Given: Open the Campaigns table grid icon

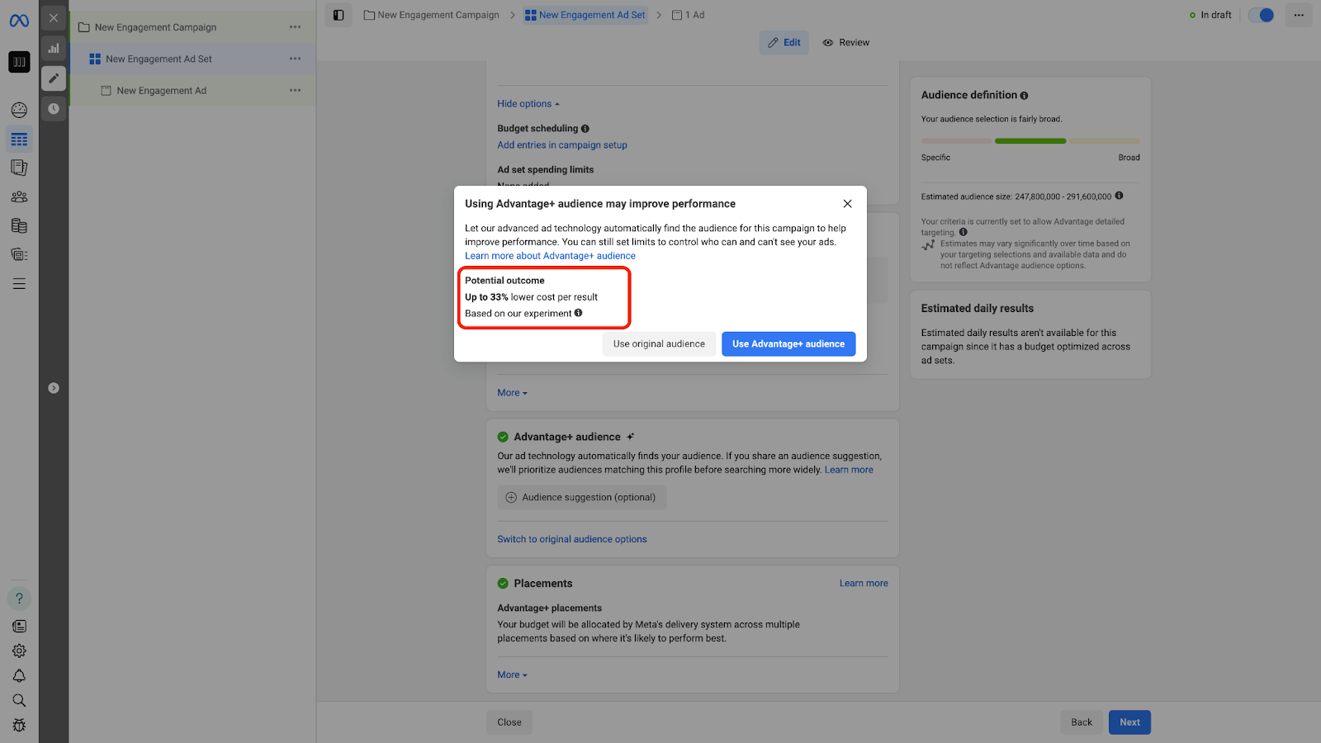Looking at the screenshot, I should (x=19, y=140).
